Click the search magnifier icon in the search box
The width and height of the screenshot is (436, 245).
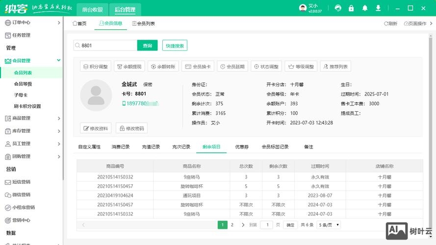tap(77, 46)
